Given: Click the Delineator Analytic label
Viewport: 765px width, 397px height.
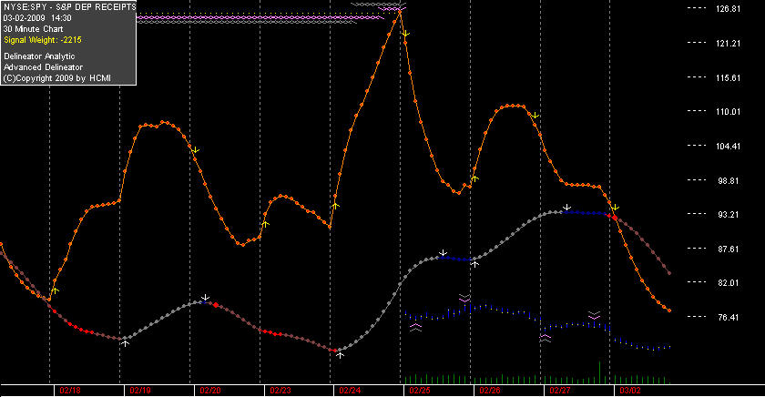Looking at the screenshot, I should (39, 56).
